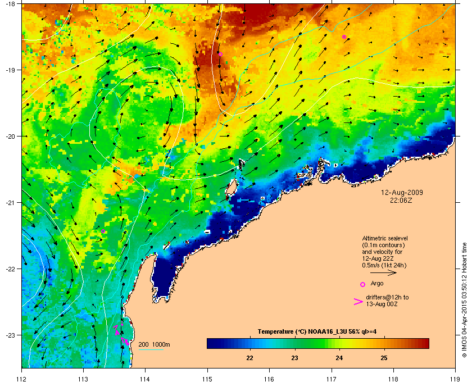The width and height of the screenshot is (472, 382).
Task: Click the 'Argo' legend label
Action: (377, 283)
